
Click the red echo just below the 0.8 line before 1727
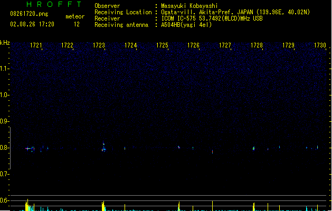(212, 152)
